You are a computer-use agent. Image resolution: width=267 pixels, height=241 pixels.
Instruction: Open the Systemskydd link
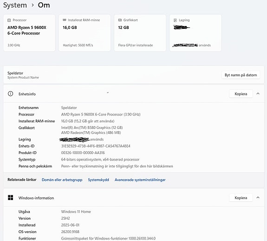[x=98, y=180]
